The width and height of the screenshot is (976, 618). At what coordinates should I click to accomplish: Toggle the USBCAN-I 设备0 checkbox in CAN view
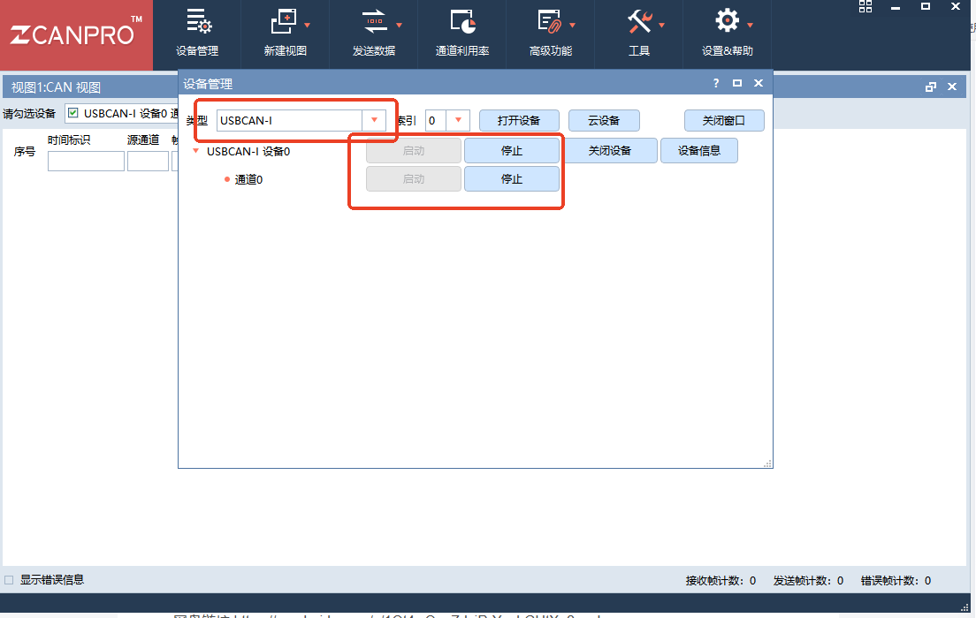coord(73,112)
